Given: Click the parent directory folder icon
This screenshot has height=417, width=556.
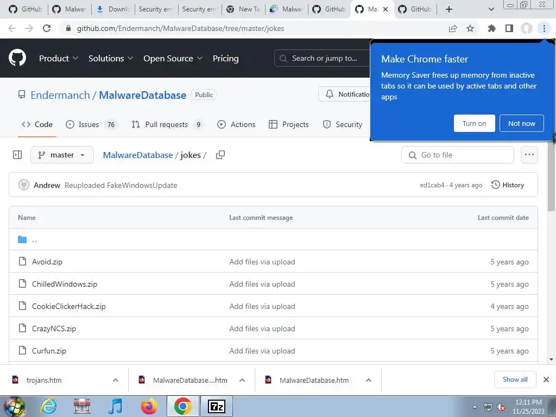Looking at the screenshot, I should pos(22,239).
